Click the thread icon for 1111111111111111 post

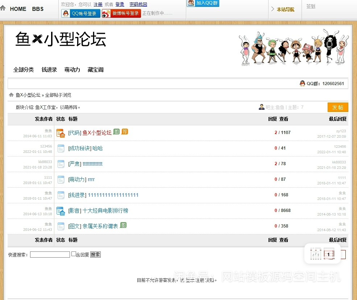click(x=61, y=195)
